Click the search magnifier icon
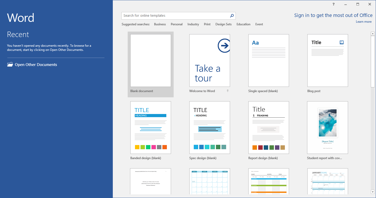The image size is (376, 198). [x=232, y=16]
